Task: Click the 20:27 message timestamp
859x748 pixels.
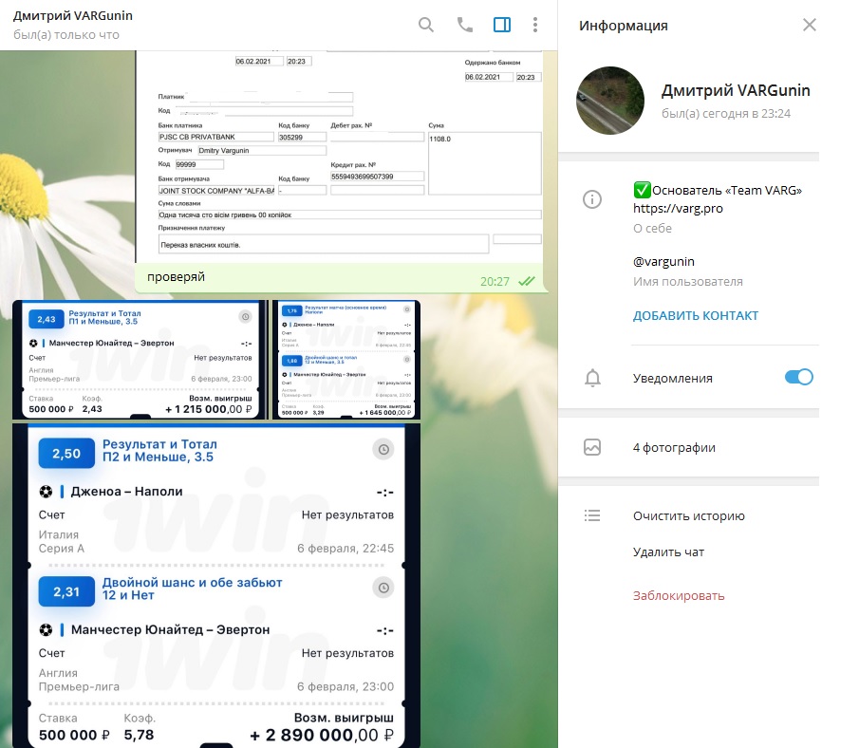Action: [x=495, y=282]
